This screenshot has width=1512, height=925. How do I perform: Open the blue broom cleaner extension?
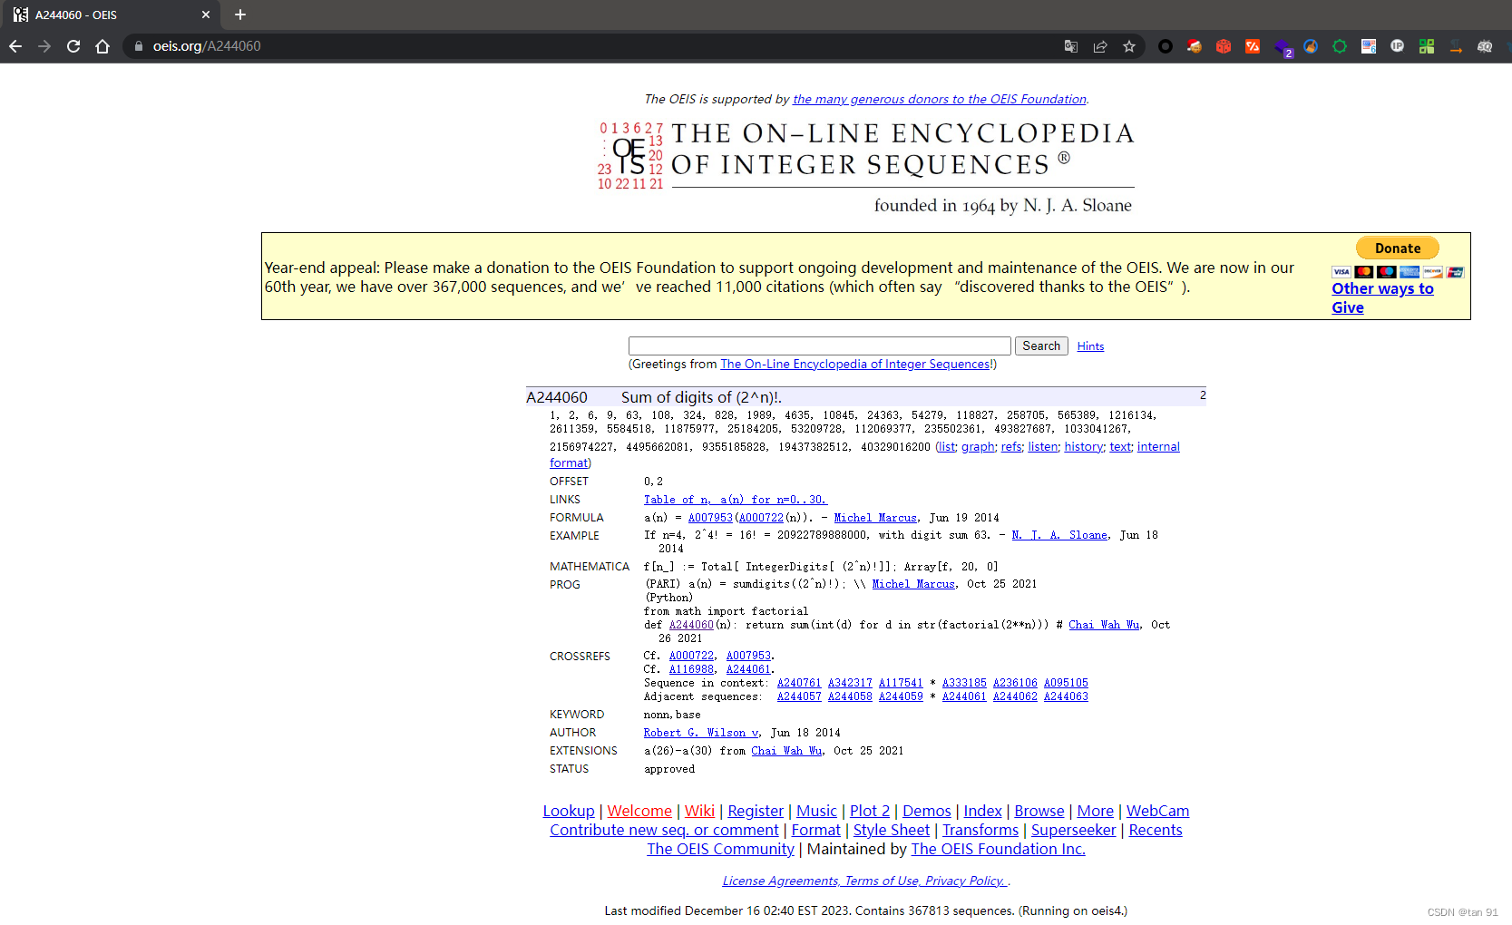(x=1311, y=46)
